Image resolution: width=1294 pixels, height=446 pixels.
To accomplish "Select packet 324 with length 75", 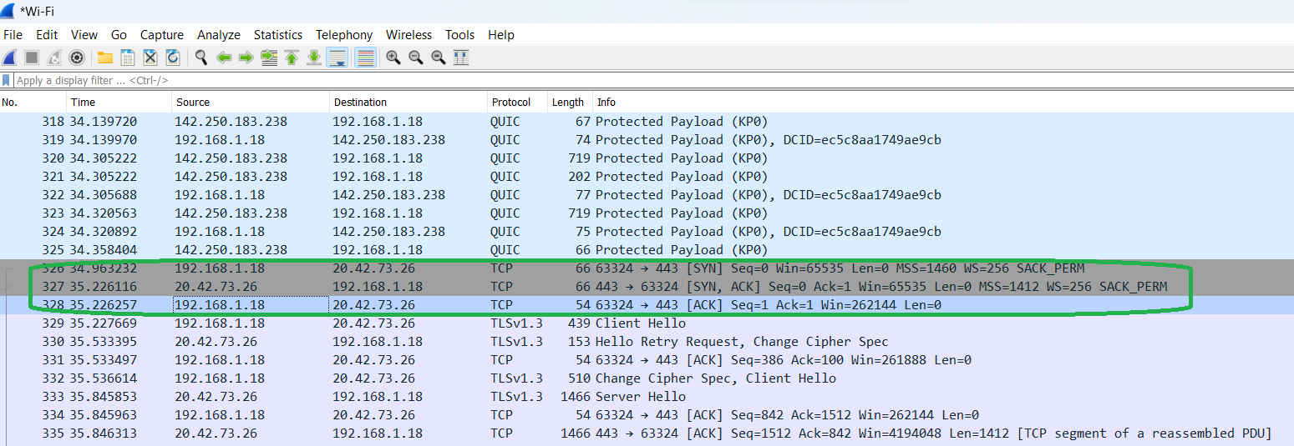I will click(647, 232).
